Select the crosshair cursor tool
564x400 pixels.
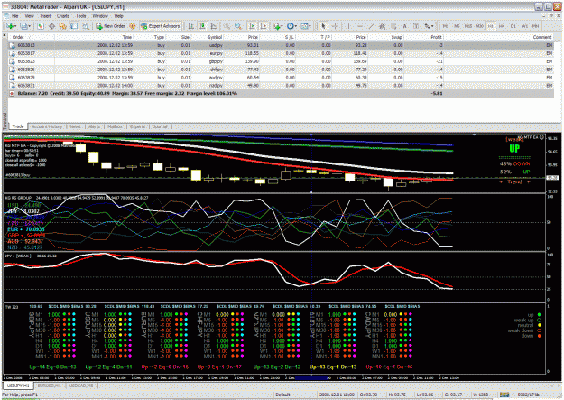click(x=335, y=26)
